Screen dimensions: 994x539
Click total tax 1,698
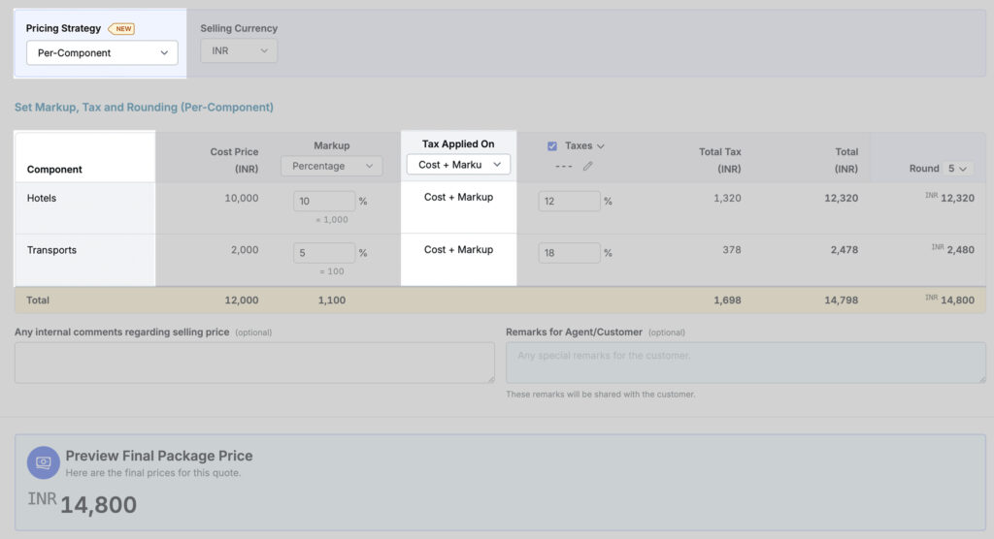727,301
